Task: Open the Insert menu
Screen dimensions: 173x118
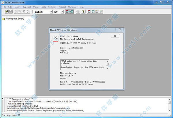Action: pos(17,7)
